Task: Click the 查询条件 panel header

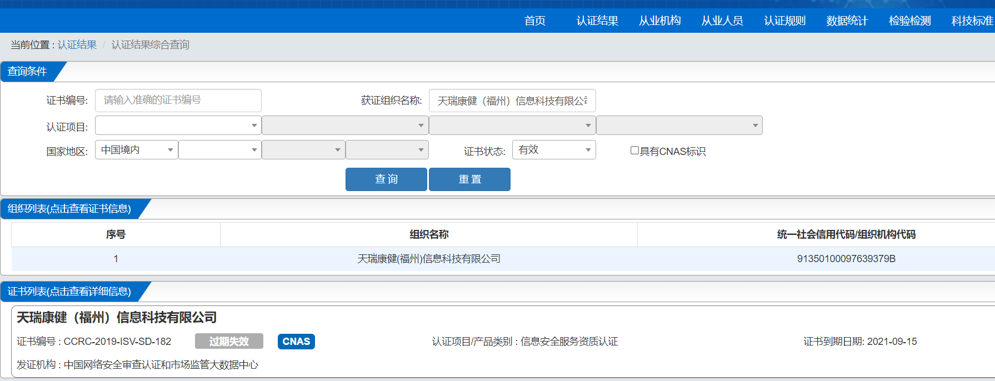Action: [27, 72]
